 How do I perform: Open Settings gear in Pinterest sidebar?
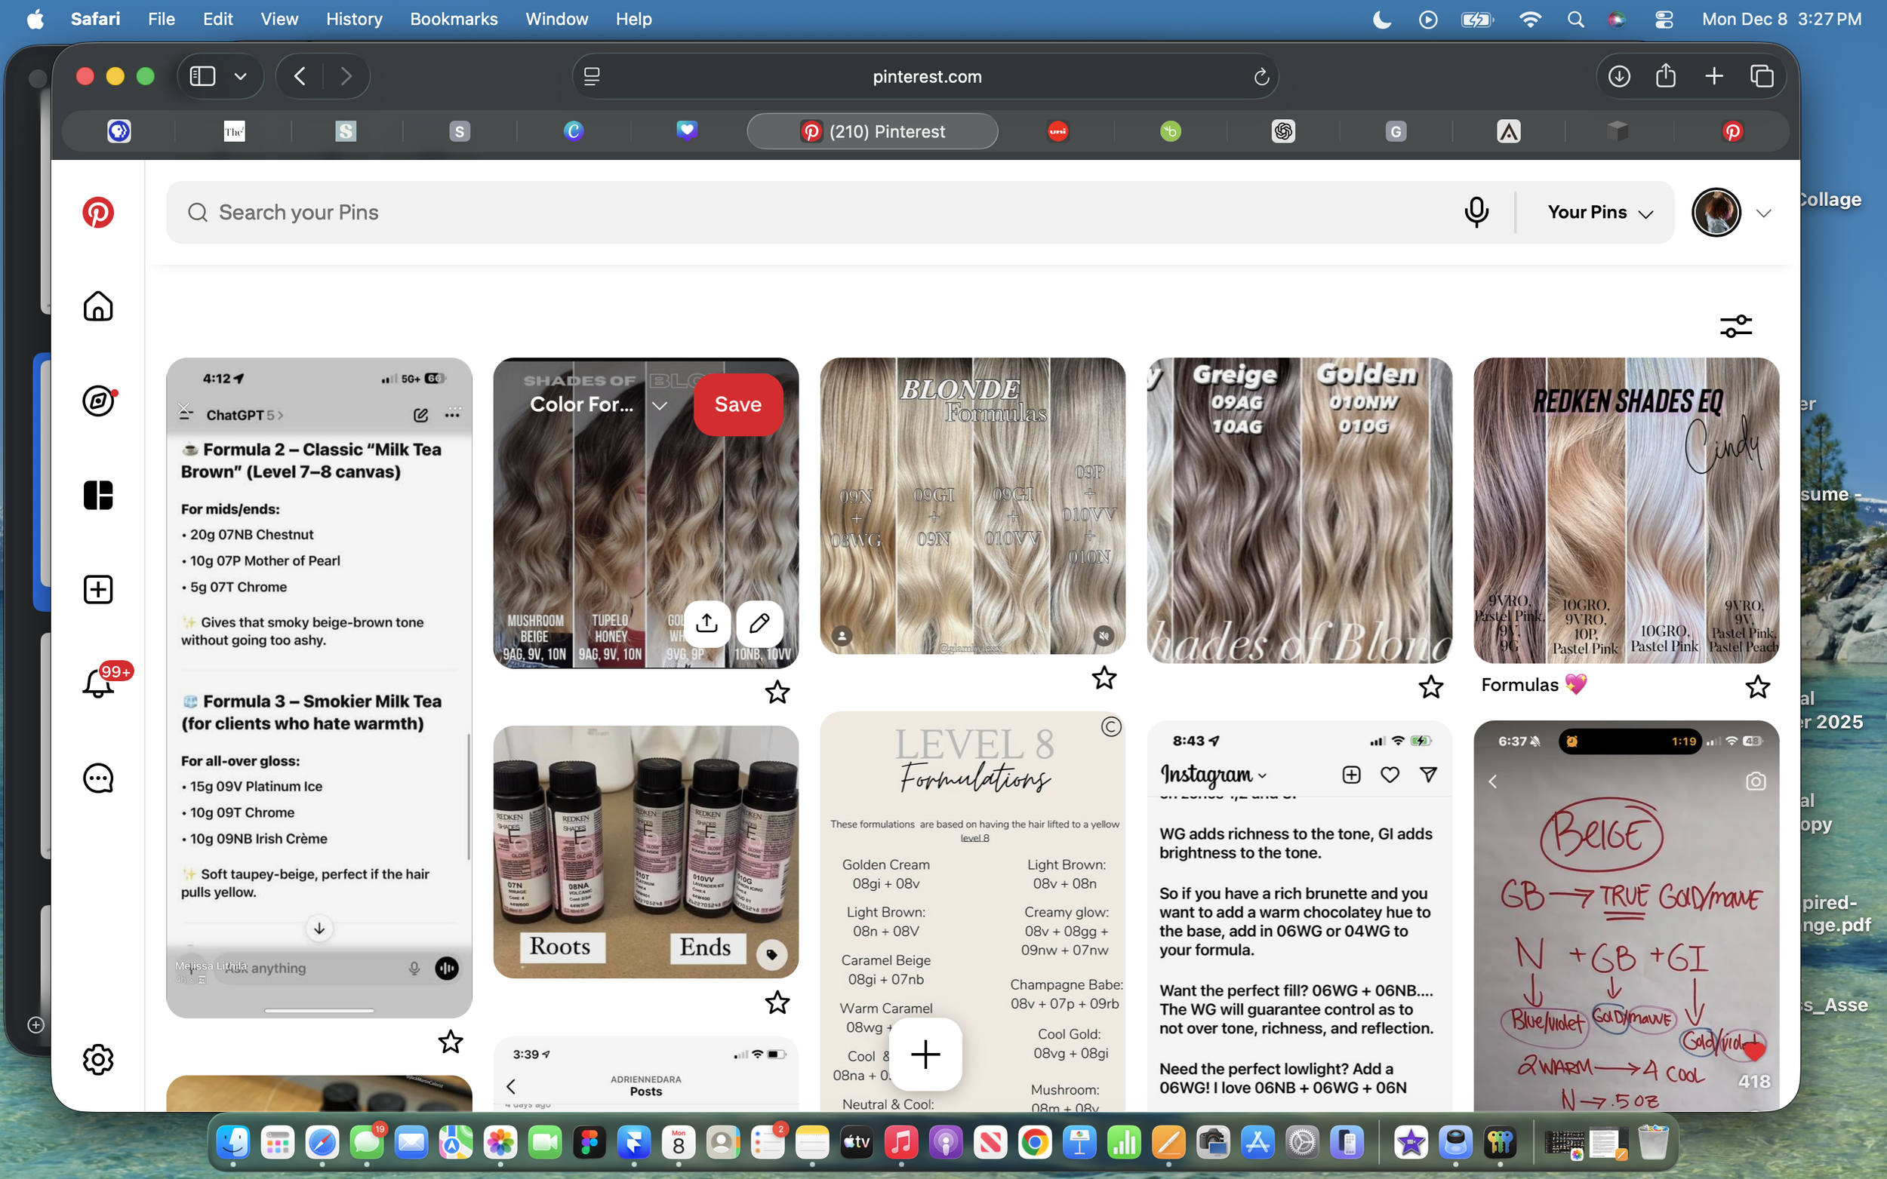point(97,1060)
